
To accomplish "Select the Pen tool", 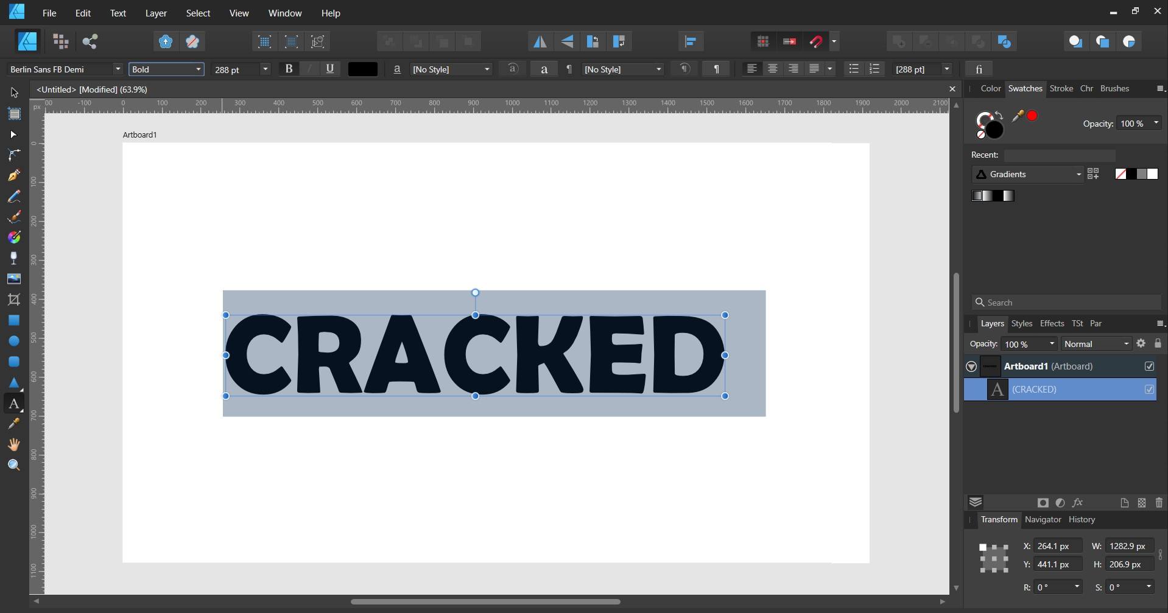I will click(13, 175).
